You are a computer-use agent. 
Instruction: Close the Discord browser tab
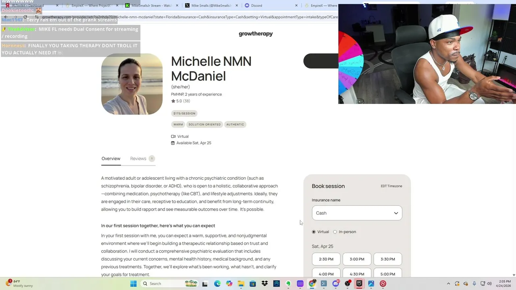point(296,6)
